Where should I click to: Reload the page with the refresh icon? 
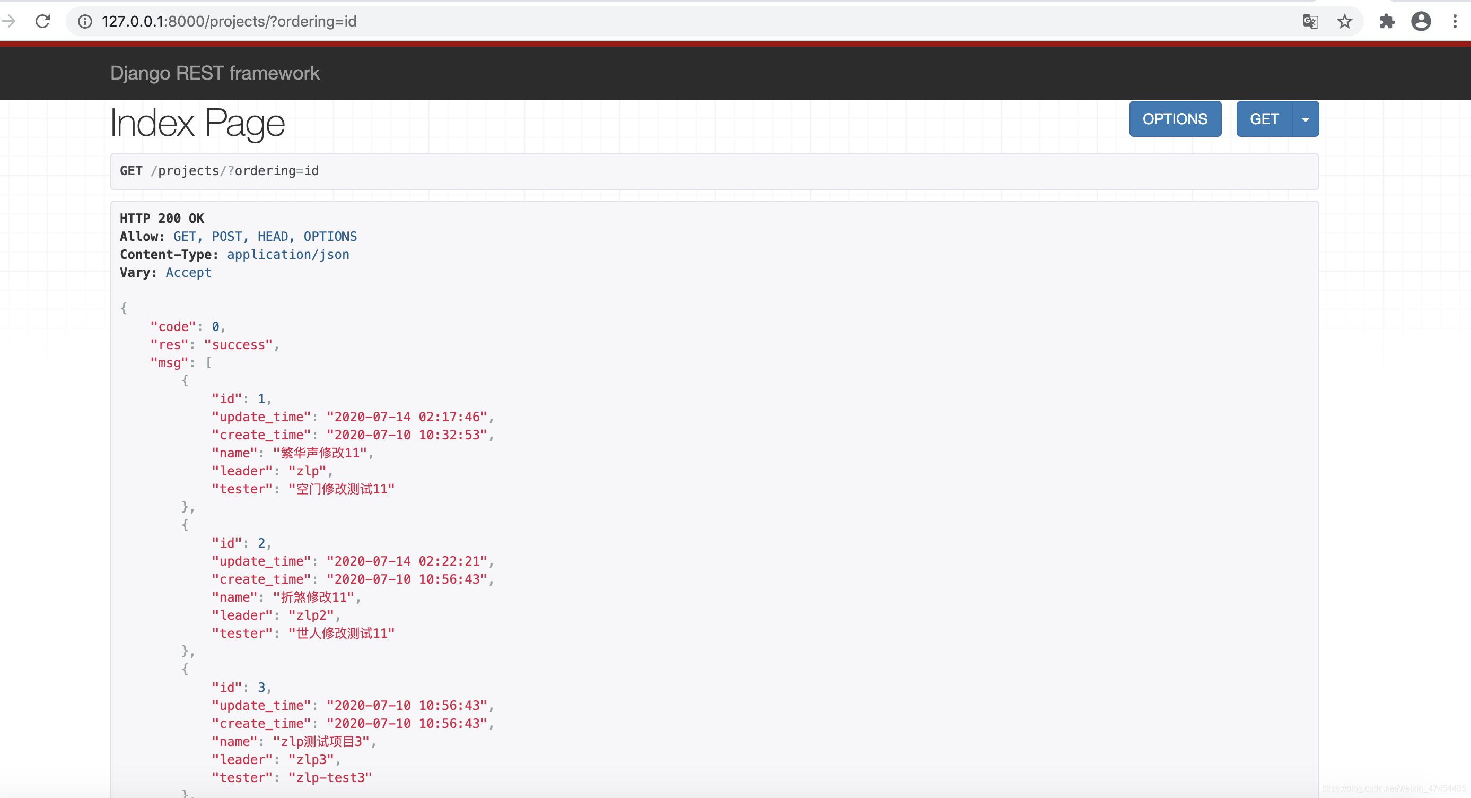point(43,22)
